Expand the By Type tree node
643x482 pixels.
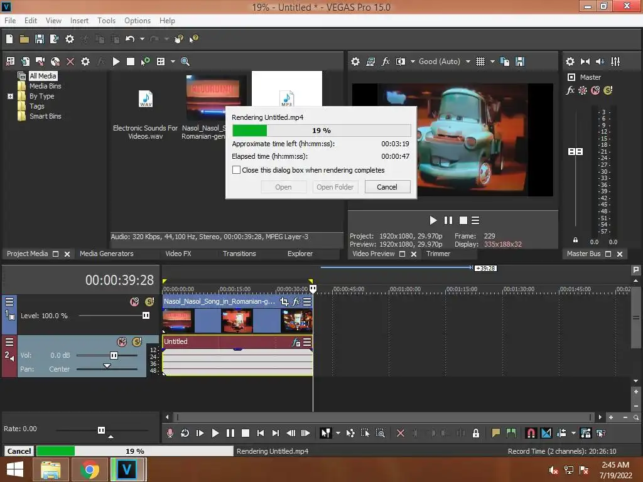click(x=10, y=96)
